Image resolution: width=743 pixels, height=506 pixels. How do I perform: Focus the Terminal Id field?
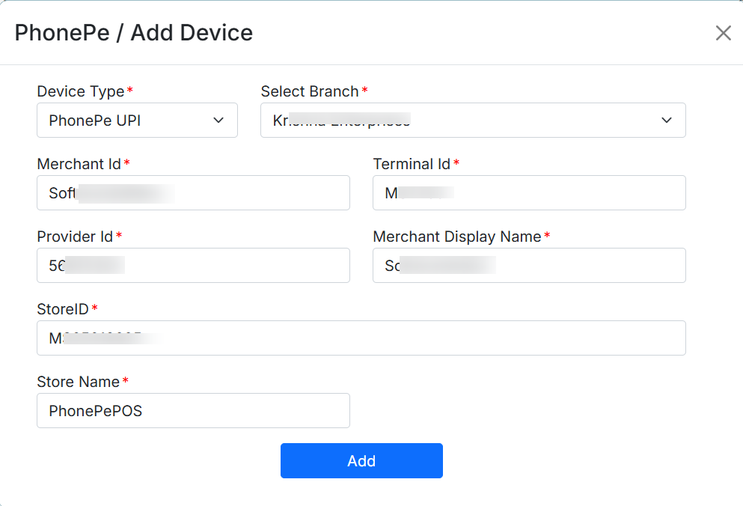pyautogui.click(x=529, y=193)
